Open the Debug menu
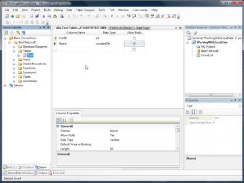 [58, 10]
